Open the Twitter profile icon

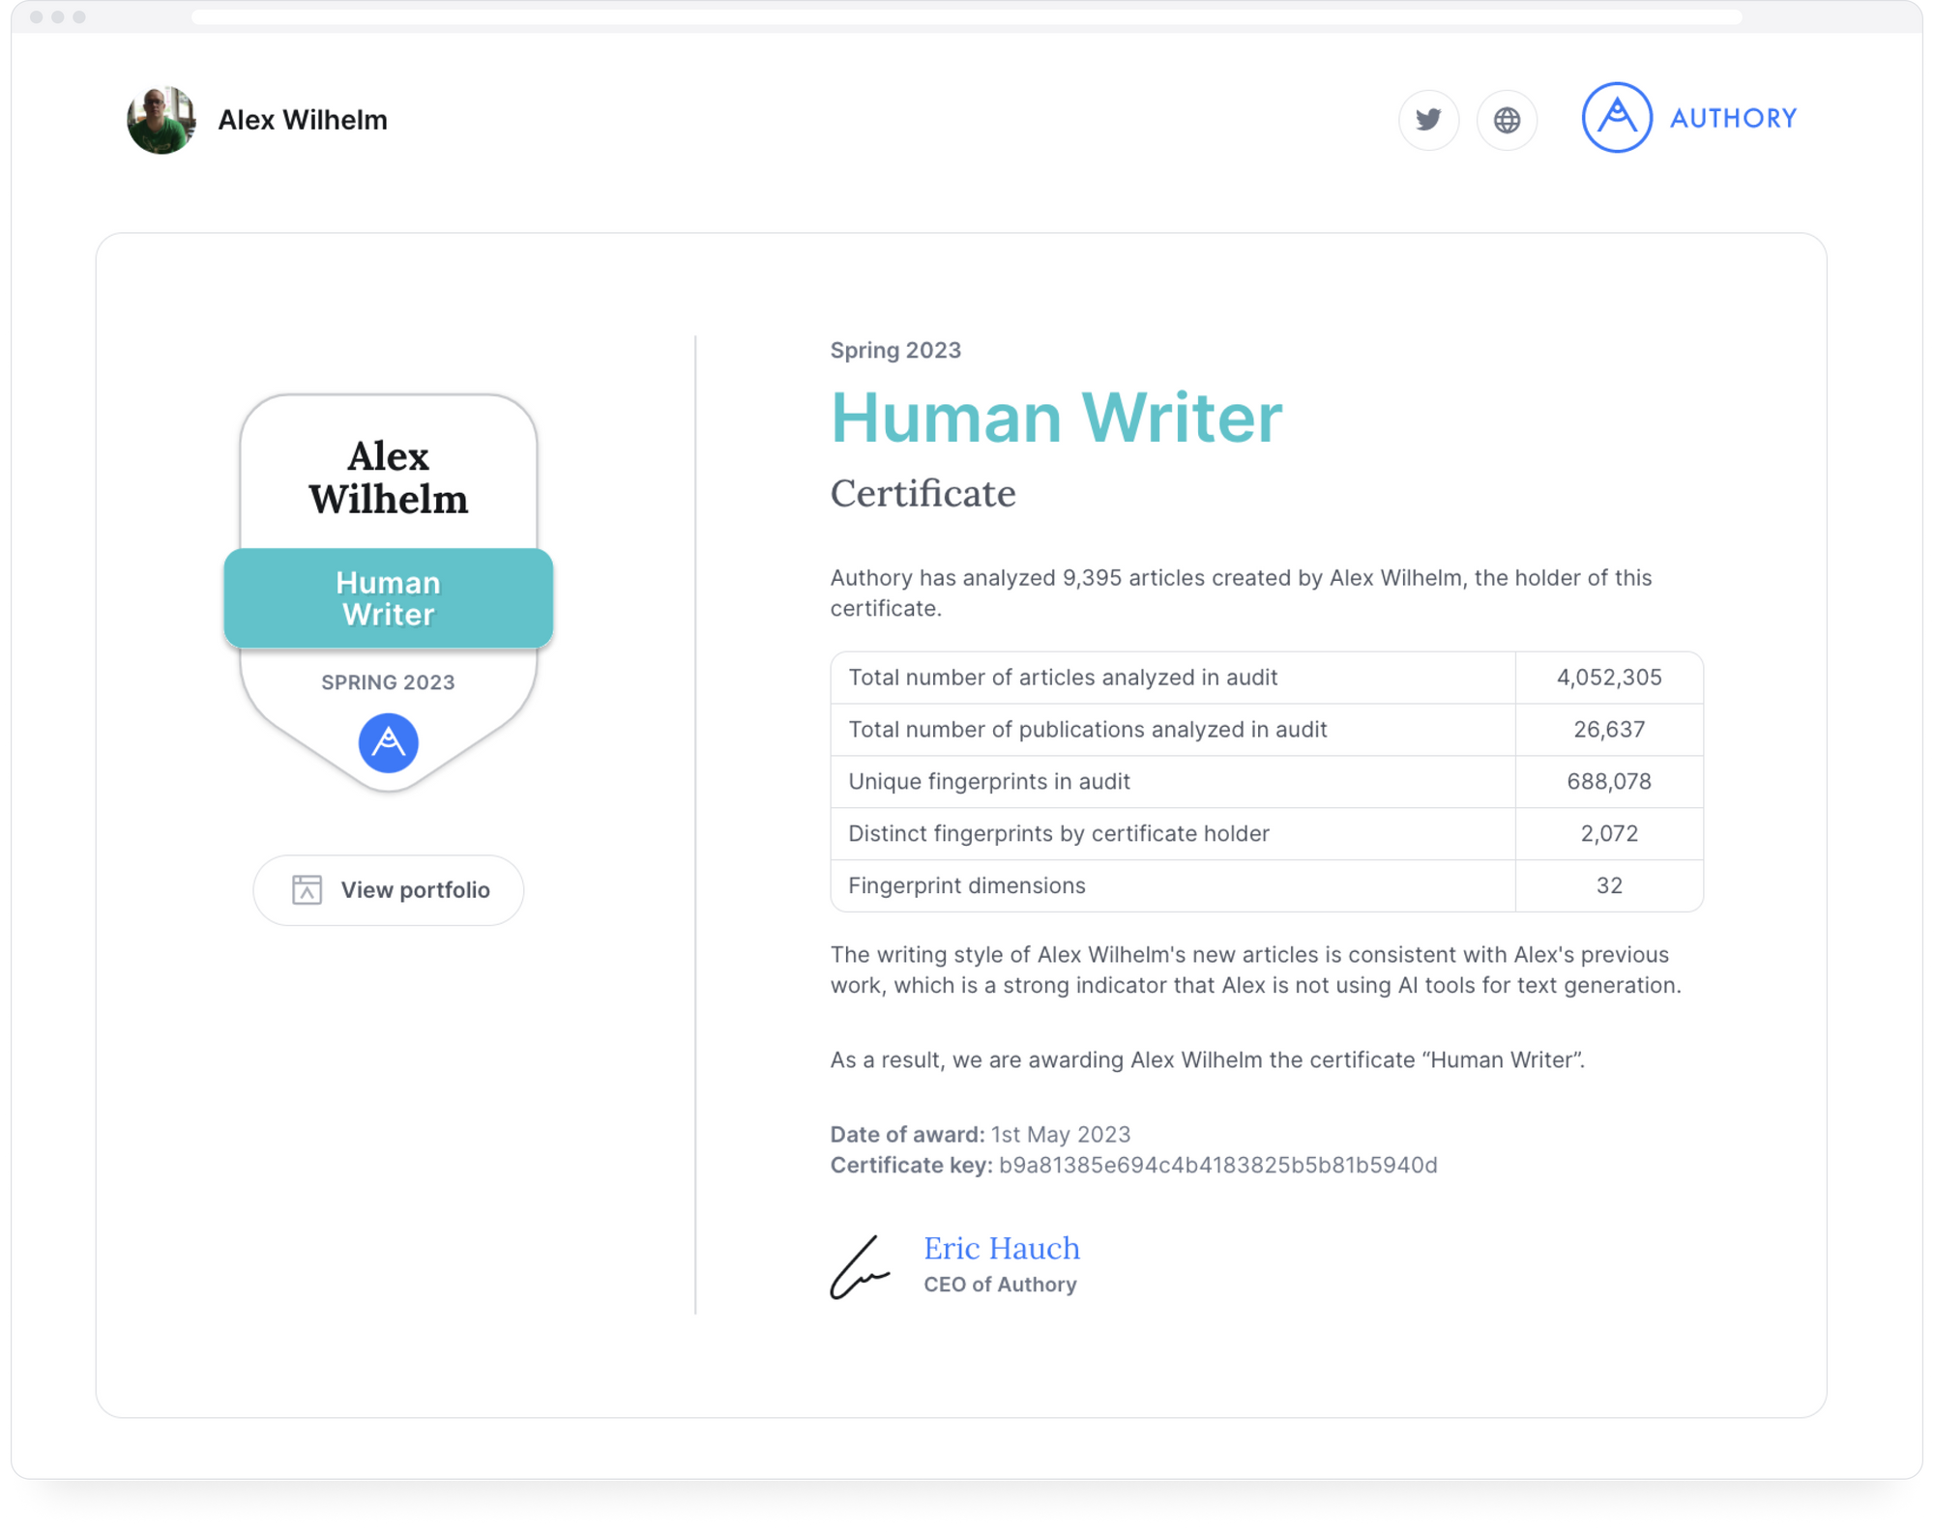pos(1428,120)
